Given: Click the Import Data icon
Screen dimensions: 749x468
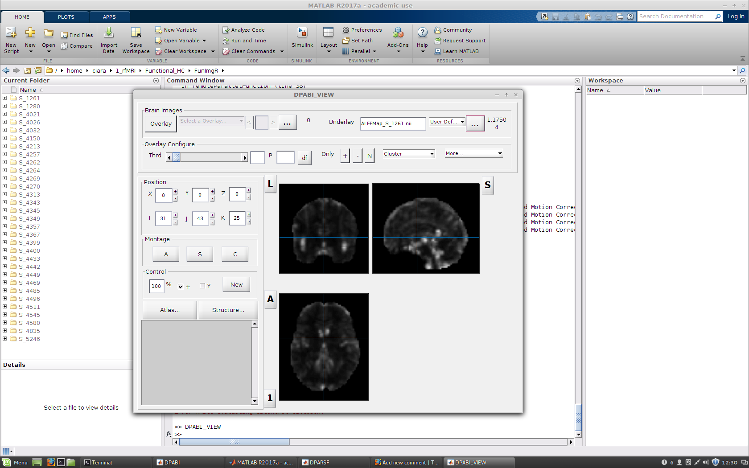Looking at the screenshot, I should (109, 33).
